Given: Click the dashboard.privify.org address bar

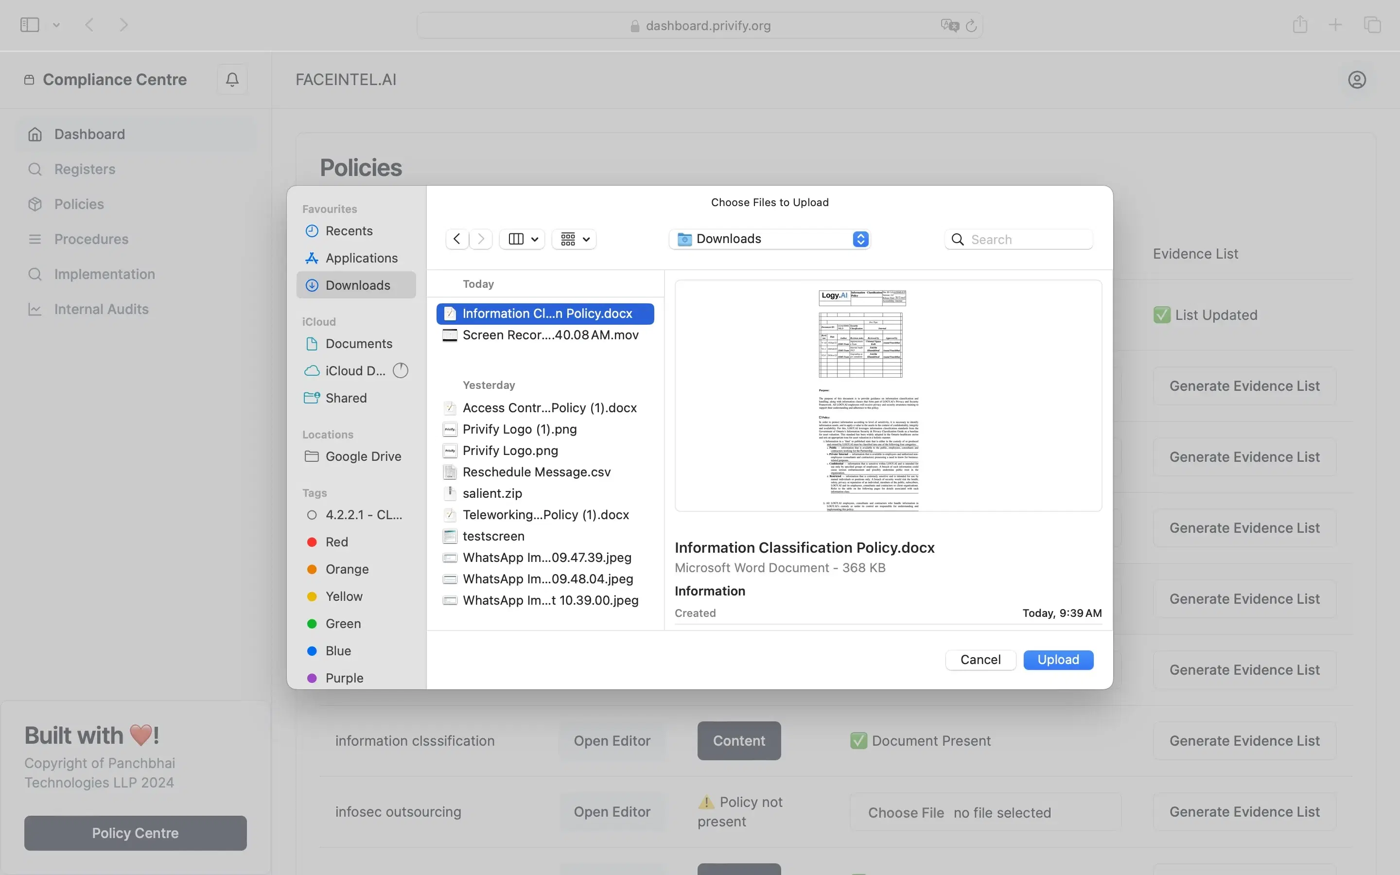Looking at the screenshot, I should (700, 25).
